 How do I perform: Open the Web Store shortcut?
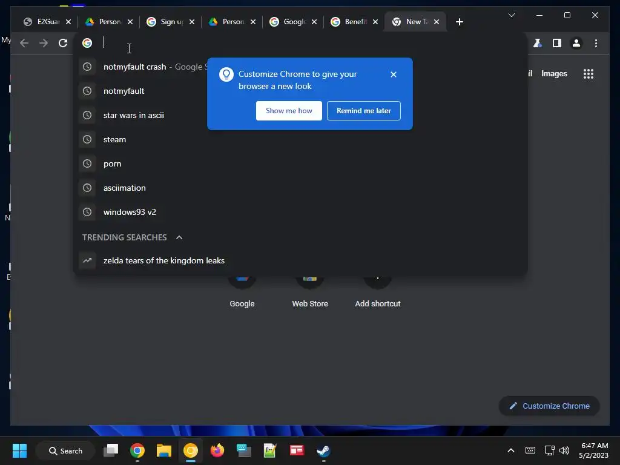click(x=310, y=292)
